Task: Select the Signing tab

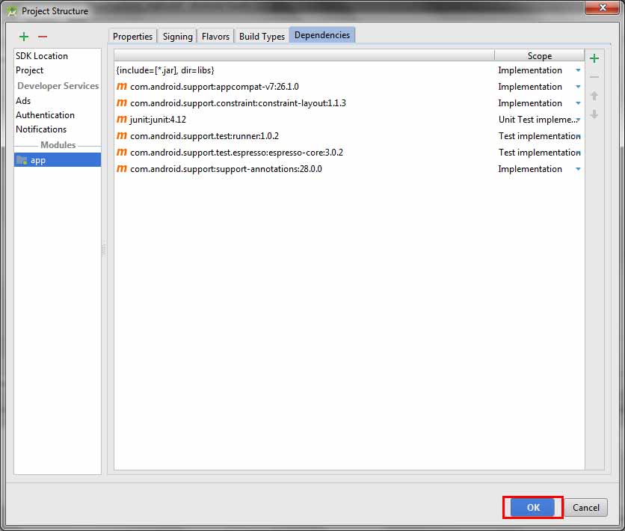Action: pyautogui.click(x=177, y=35)
